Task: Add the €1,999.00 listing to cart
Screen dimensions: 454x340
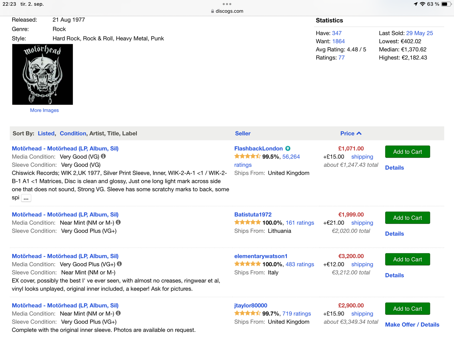Action: [x=408, y=218]
